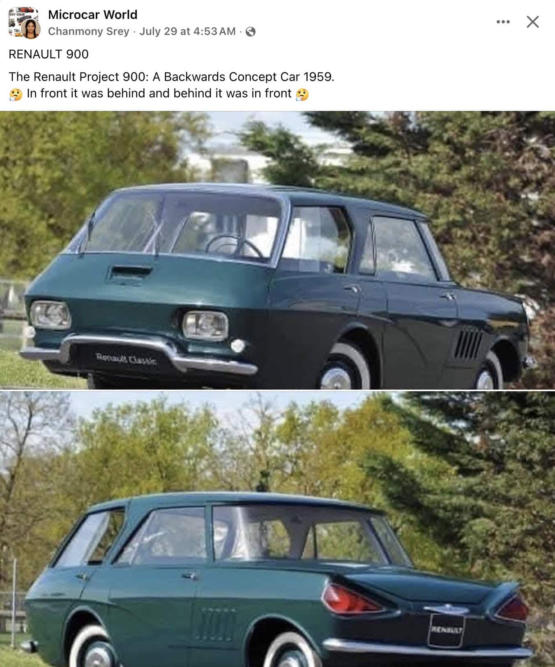This screenshot has width=555, height=667.
Task: Click the thinking emoji before "In front"
Action: [16, 94]
